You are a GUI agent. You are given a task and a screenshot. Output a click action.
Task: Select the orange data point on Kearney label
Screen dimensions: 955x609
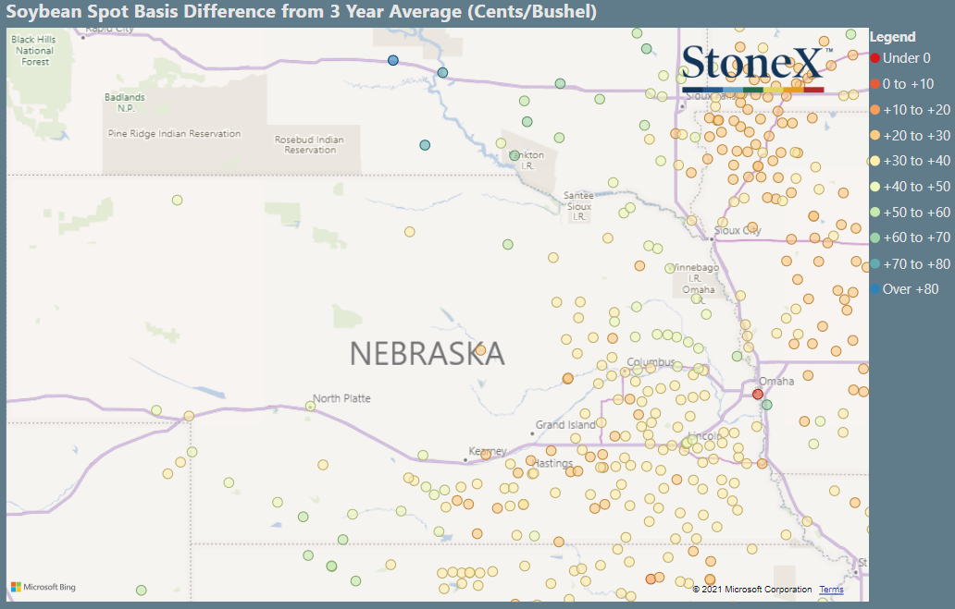point(486,455)
